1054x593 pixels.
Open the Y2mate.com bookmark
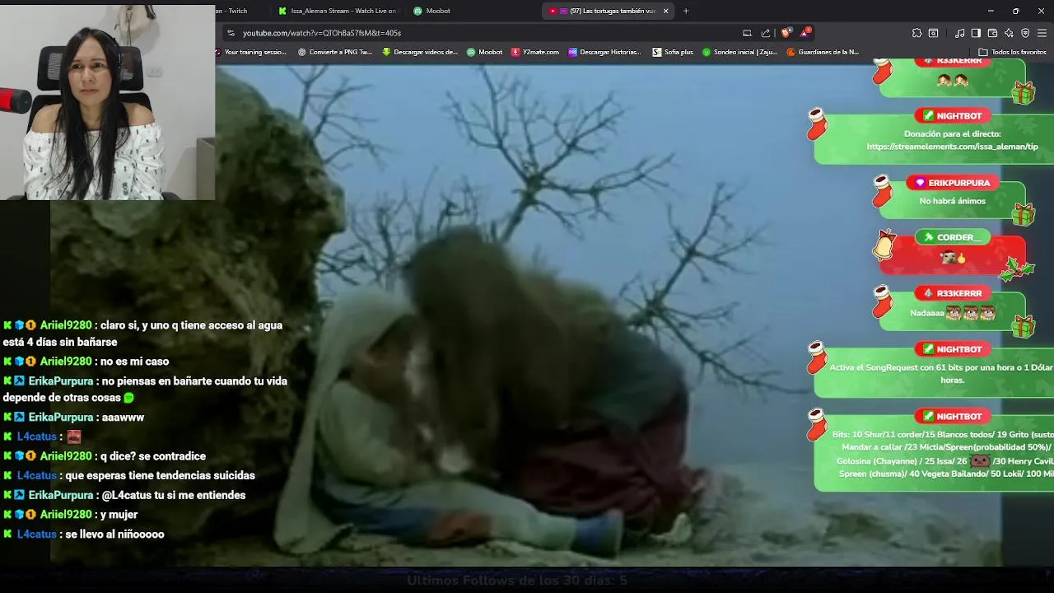(535, 52)
